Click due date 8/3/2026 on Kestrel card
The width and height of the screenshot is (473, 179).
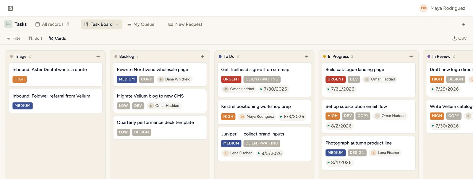tap(292, 117)
